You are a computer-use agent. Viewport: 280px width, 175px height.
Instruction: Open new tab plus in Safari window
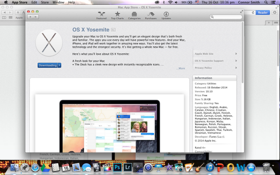pyautogui.click(x=269, y=23)
